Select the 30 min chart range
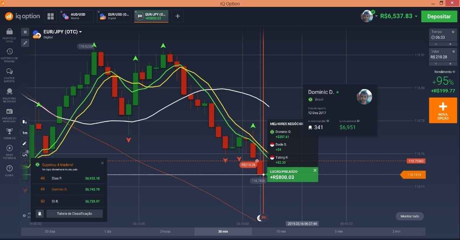The height and width of the screenshot is (240, 460). point(223,232)
